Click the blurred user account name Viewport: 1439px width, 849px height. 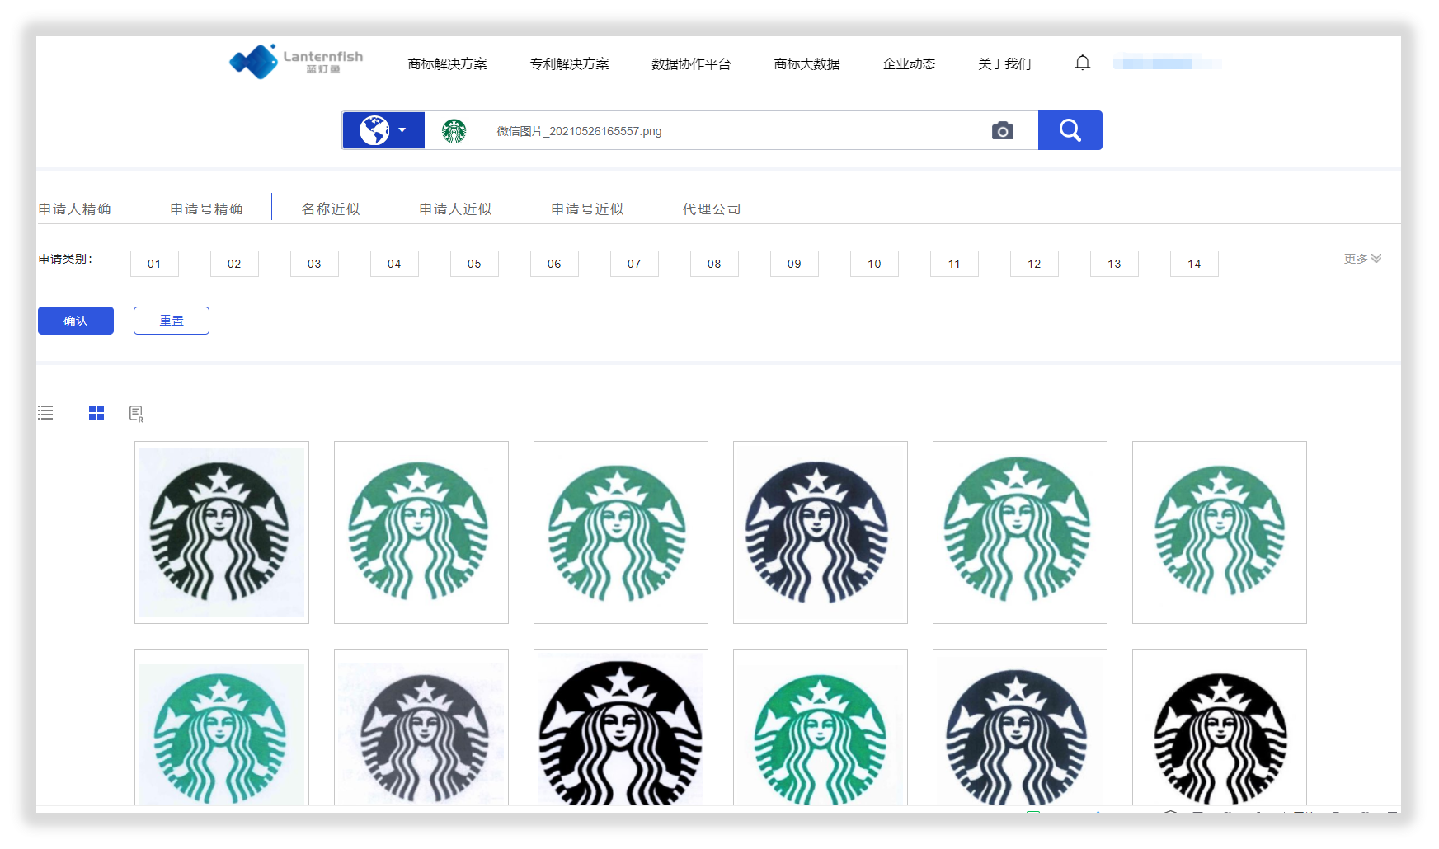(1167, 63)
